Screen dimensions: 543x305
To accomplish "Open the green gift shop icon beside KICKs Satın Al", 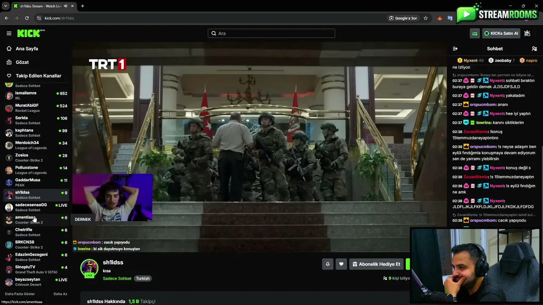I will pyautogui.click(x=475, y=33).
